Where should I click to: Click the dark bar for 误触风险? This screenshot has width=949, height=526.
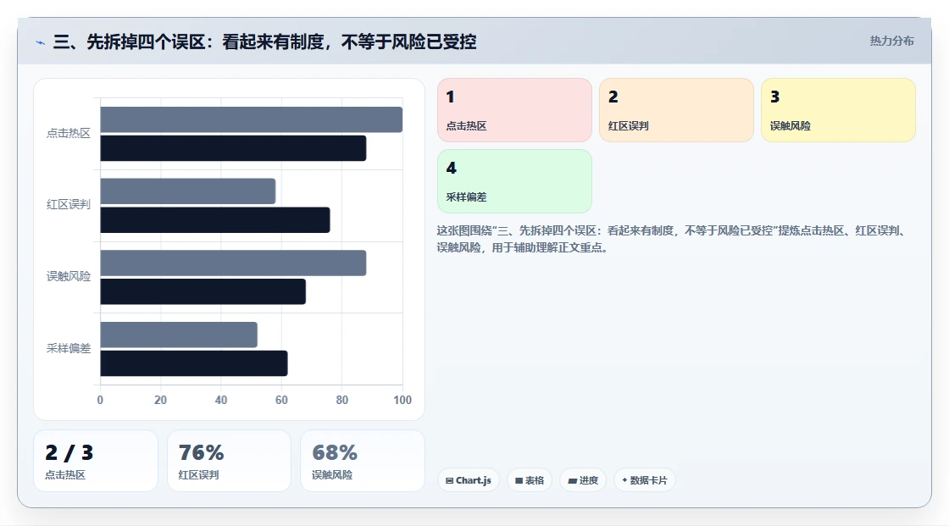(203, 291)
